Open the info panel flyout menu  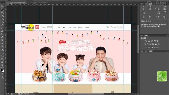(x=168, y=4)
